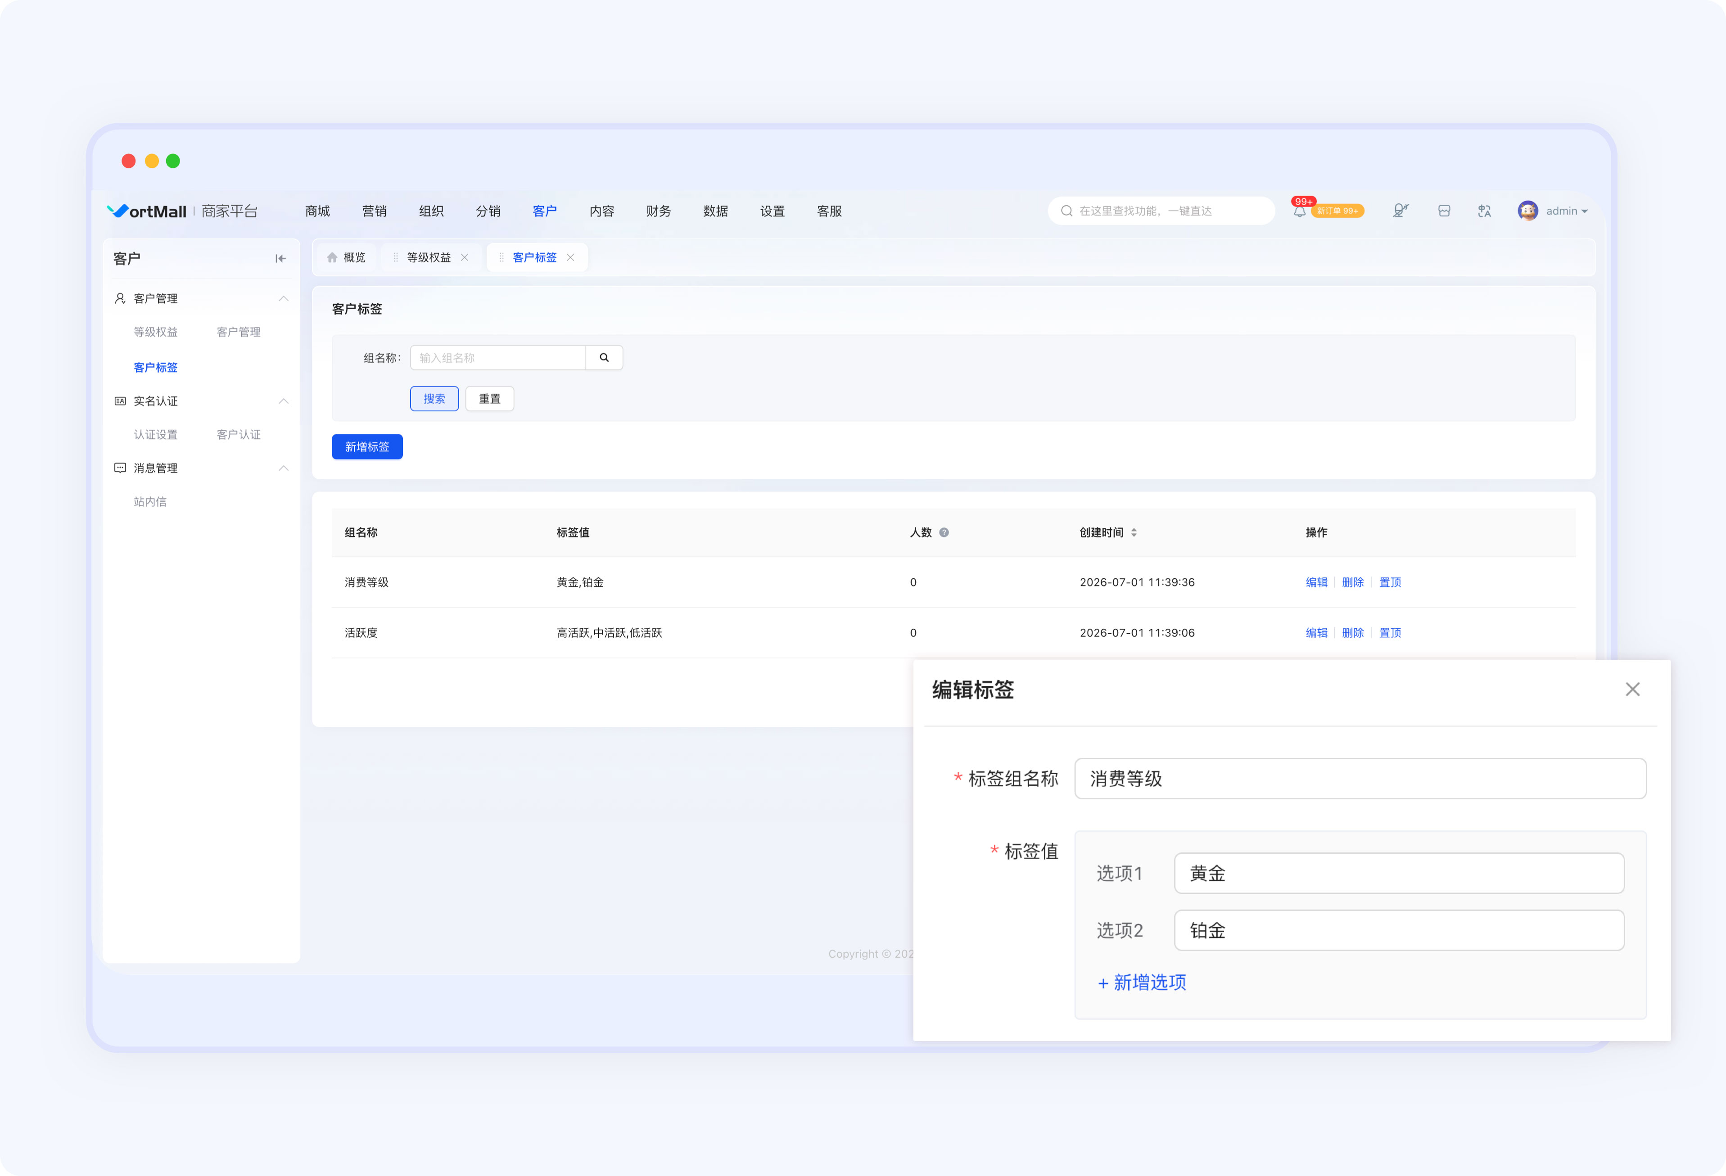Image resolution: width=1726 pixels, height=1176 pixels.
Task: Click the 人数 help question-mark icon
Action: click(x=944, y=532)
